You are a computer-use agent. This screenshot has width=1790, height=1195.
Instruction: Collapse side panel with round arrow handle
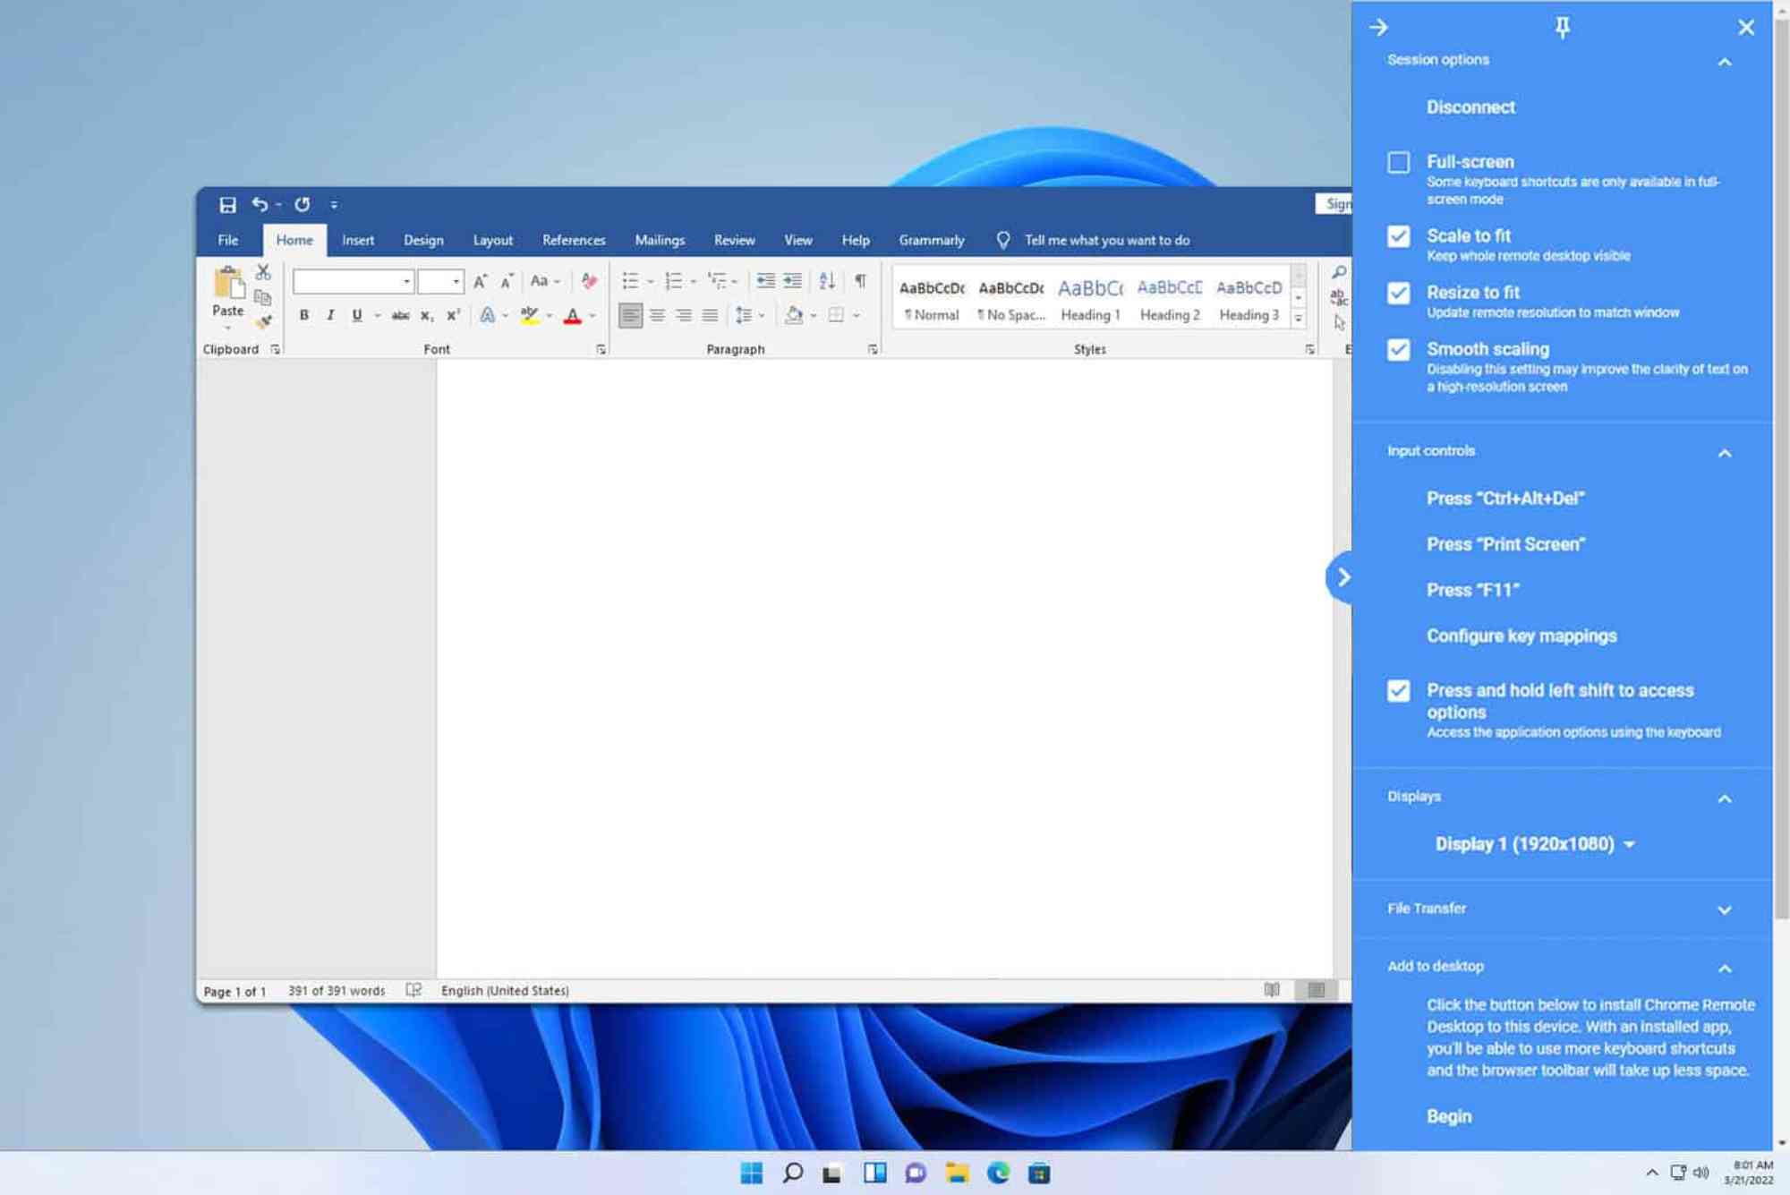click(1341, 578)
